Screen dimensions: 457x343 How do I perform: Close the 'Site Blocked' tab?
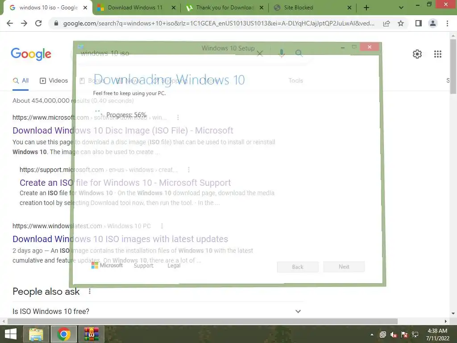point(349,8)
